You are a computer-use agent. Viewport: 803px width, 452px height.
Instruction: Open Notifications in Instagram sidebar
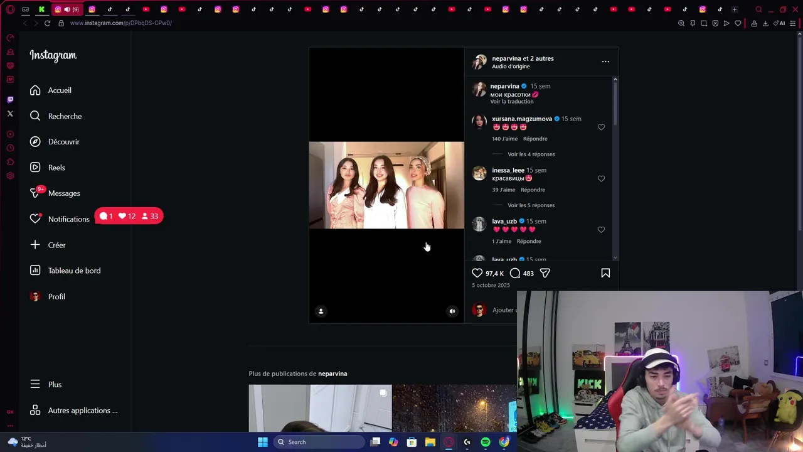[x=60, y=219]
